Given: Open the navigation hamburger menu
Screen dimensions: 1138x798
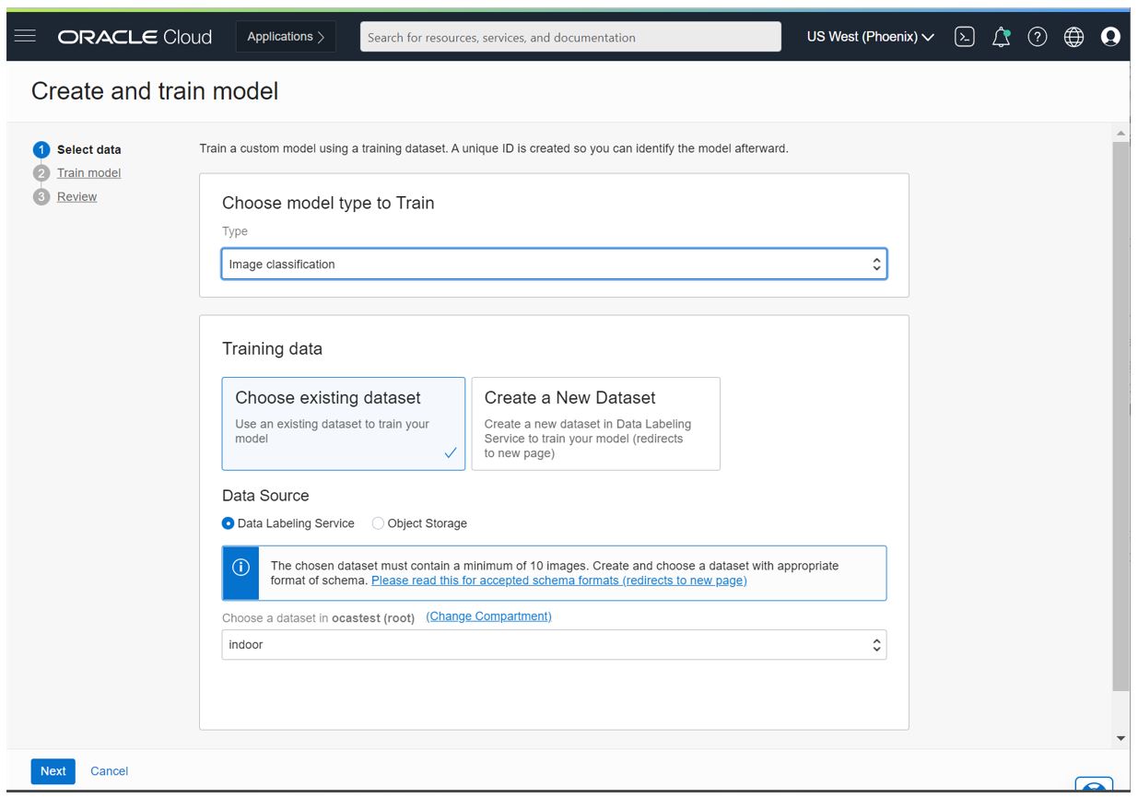Looking at the screenshot, I should pos(27,38).
